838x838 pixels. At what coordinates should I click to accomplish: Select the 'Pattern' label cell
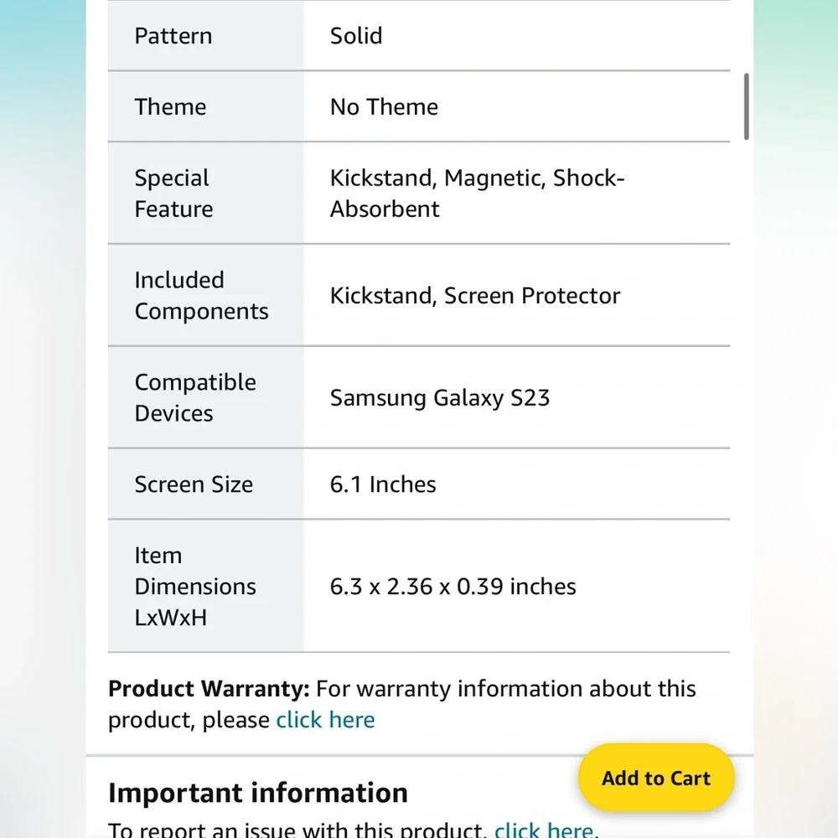(x=206, y=36)
